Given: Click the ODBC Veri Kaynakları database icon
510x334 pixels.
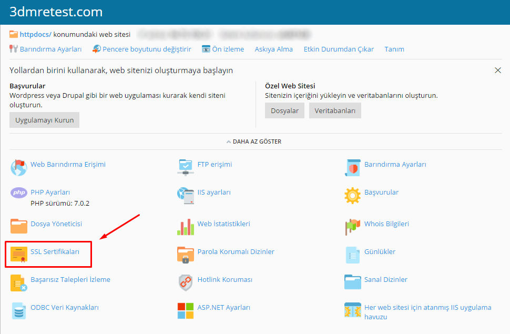Looking at the screenshot, I should (x=19, y=310).
